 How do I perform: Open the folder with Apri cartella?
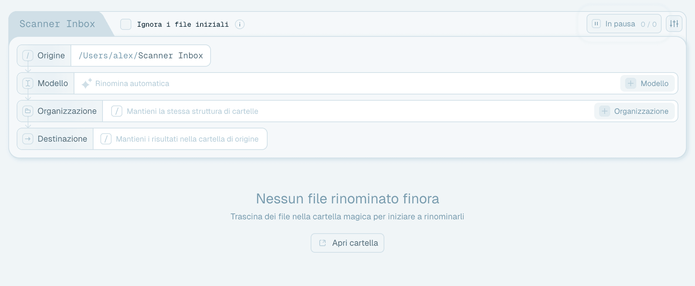pyautogui.click(x=347, y=243)
